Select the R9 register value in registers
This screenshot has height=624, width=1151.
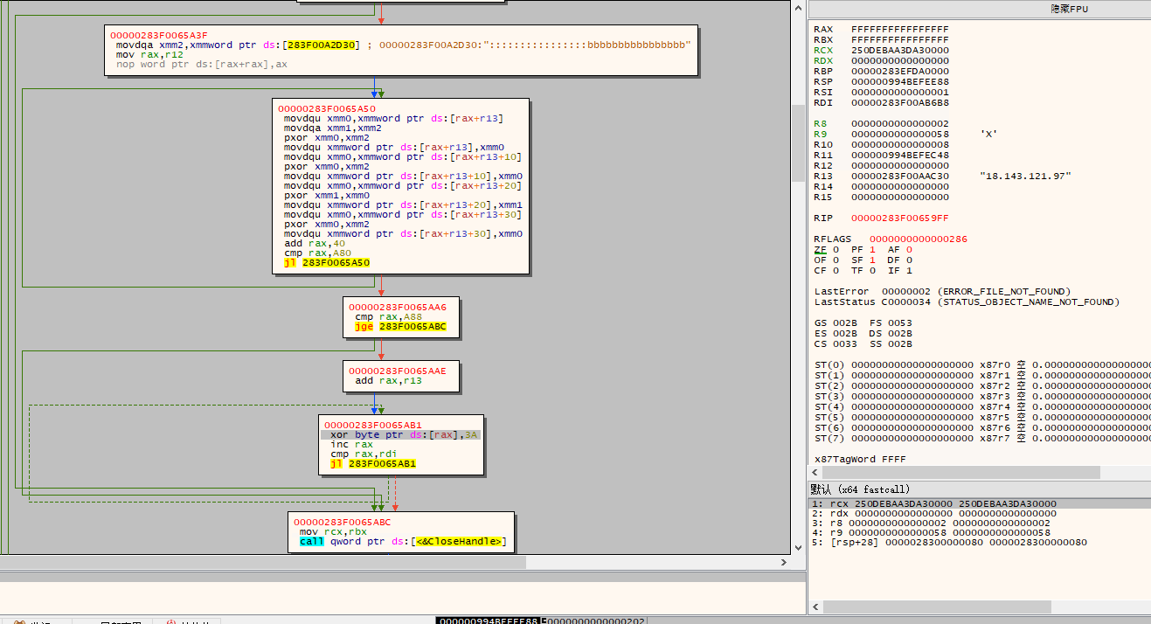899,134
